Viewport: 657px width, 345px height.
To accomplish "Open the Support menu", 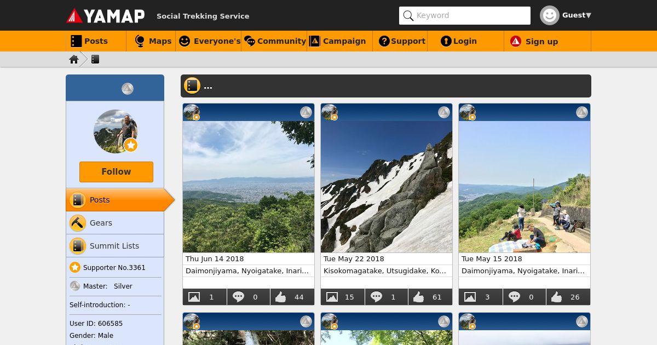I will pyautogui.click(x=400, y=41).
